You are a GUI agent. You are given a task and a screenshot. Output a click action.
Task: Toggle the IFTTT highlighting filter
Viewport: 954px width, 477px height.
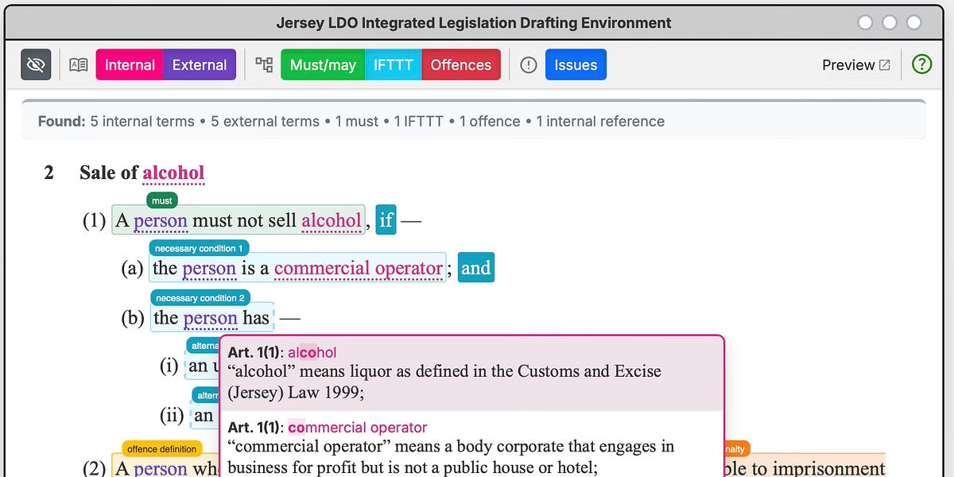394,64
